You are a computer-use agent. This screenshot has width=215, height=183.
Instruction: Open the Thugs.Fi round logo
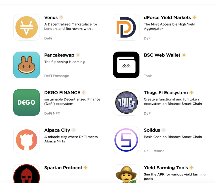point(126,102)
